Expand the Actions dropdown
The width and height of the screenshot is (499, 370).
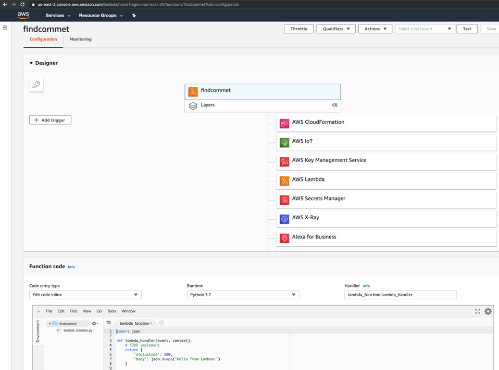tap(375, 29)
